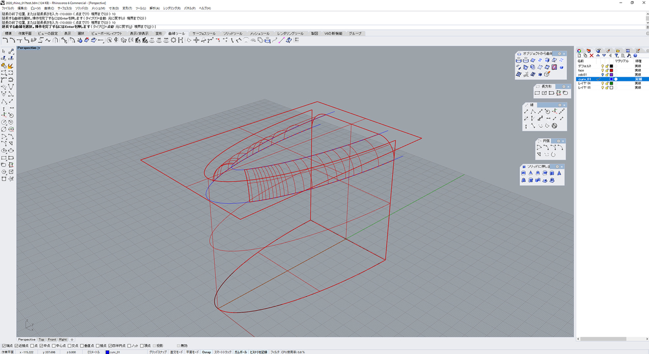Select the 3-point Rectangle tool in 長方形 toolbar

[551, 93]
